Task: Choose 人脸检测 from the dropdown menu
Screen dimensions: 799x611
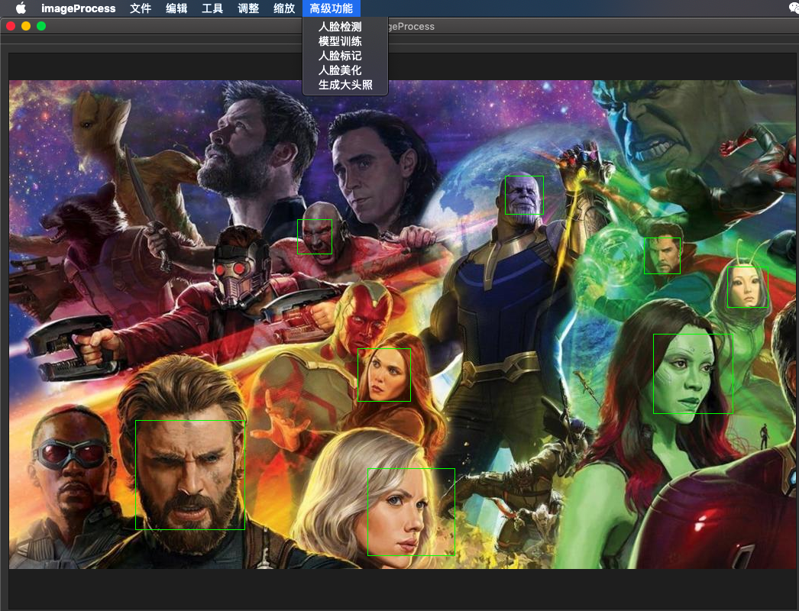Action: 340,27
